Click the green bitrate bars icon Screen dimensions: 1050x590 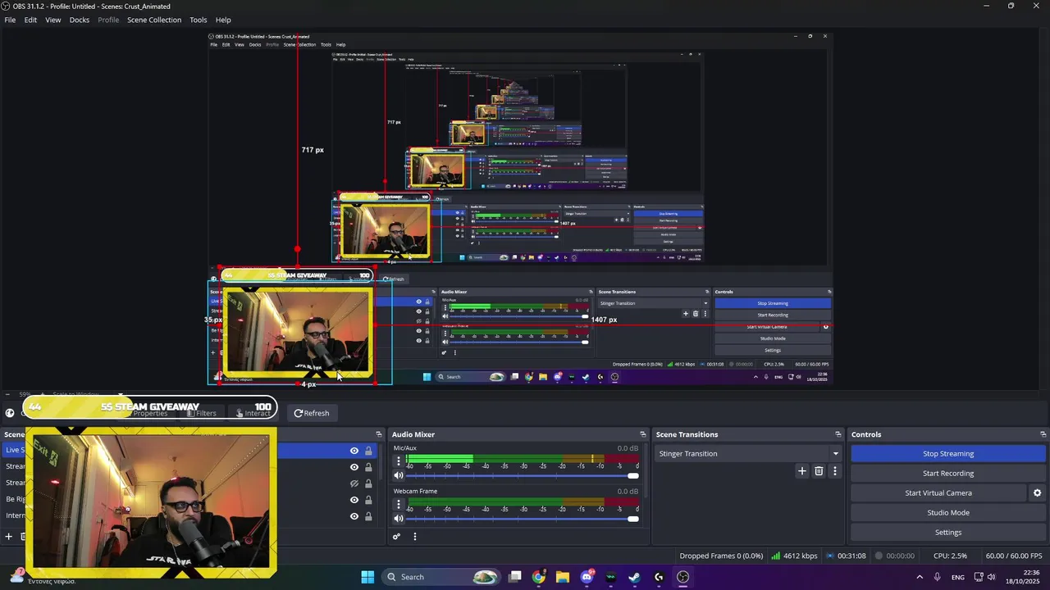(x=775, y=556)
